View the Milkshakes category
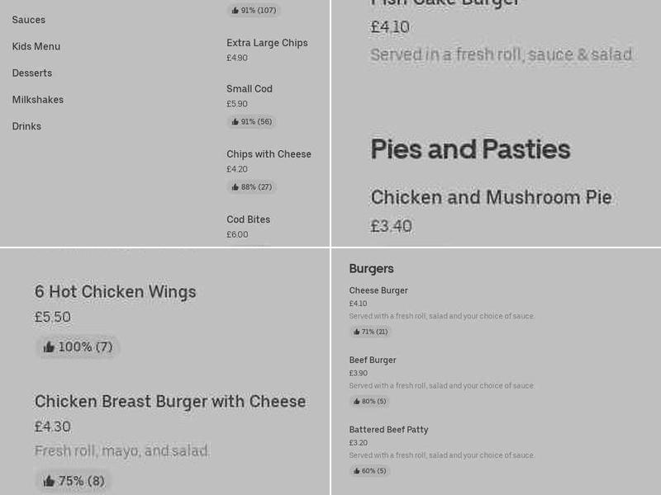The height and width of the screenshot is (495, 661). coord(38,99)
